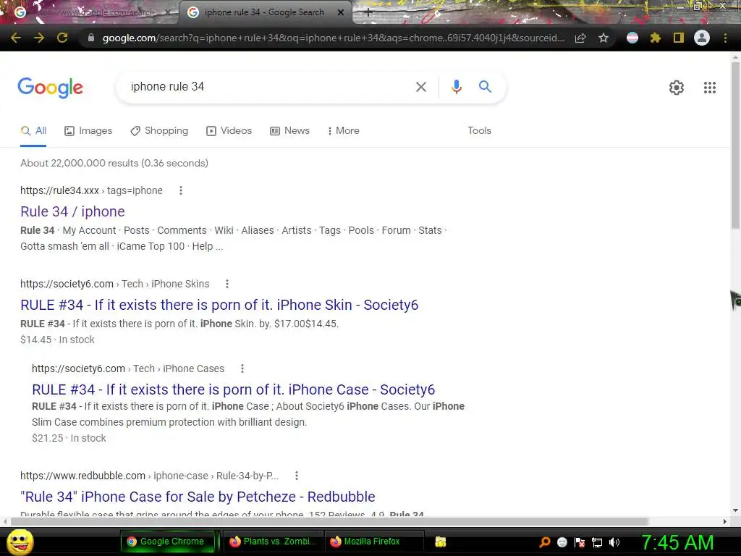Start voice search with microphone icon
Image resolution: width=741 pixels, height=556 pixels.
(x=456, y=87)
